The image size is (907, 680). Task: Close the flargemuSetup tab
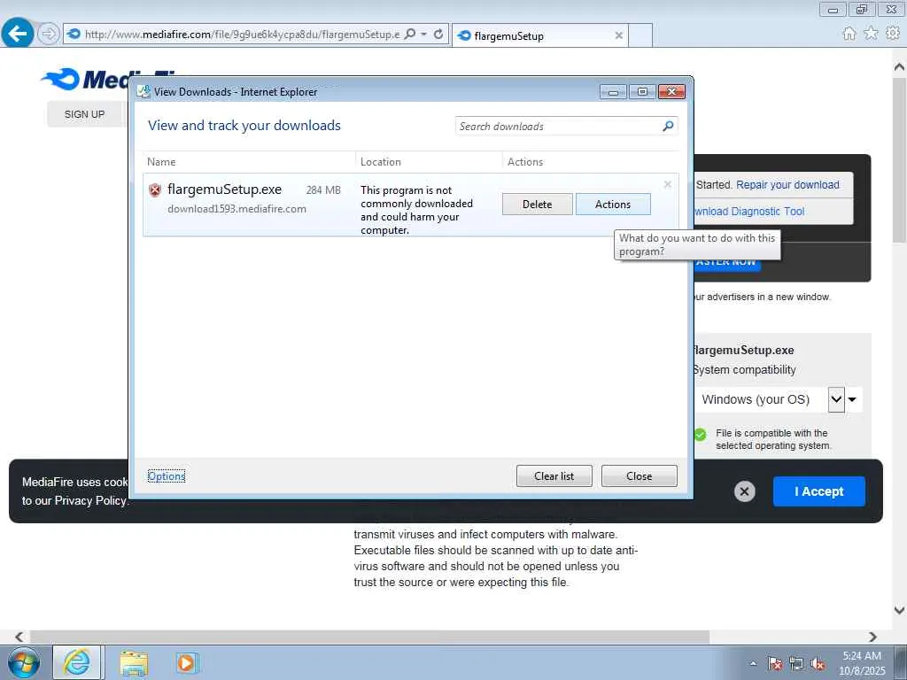tap(618, 35)
